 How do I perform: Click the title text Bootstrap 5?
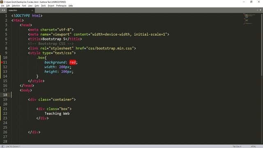tap(54, 39)
